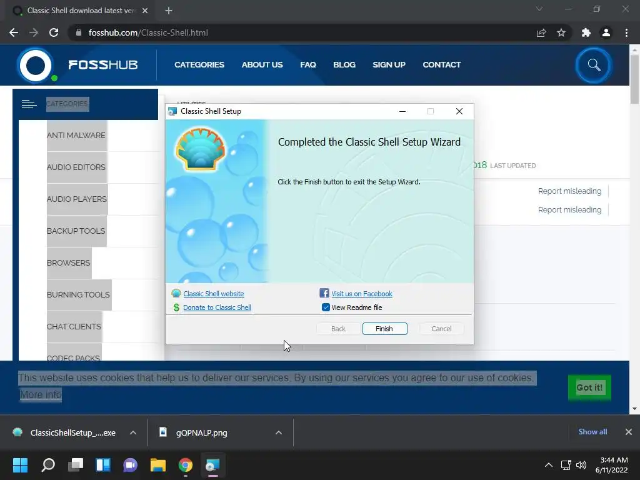The height and width of the screenshot is (480, 640).
Task: Open the BLOG page
Action: tap(344, 64)
